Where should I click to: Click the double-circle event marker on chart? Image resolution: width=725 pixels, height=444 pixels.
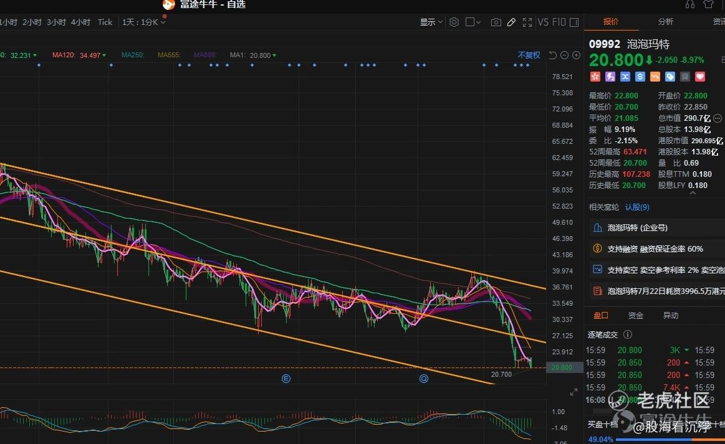pos(423,379)
